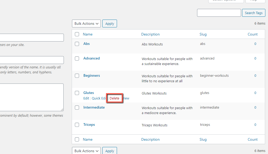Image resolution: width=268 pixels, height=154 pixels.
Task: Toggle select-all checkbox in table footer
Action: (77, 139)
